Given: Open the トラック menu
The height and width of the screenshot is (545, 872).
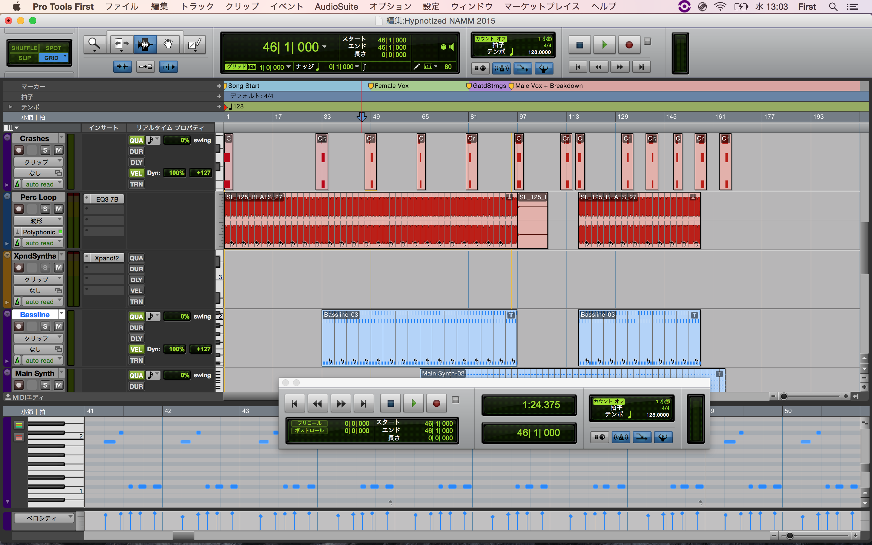Looking at the screenshot, I should [197, 6].
